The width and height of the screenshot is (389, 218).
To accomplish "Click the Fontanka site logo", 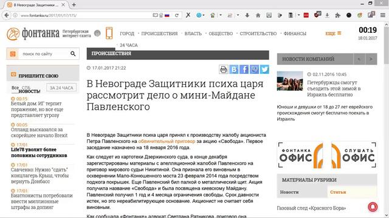I will click(33, 34).
